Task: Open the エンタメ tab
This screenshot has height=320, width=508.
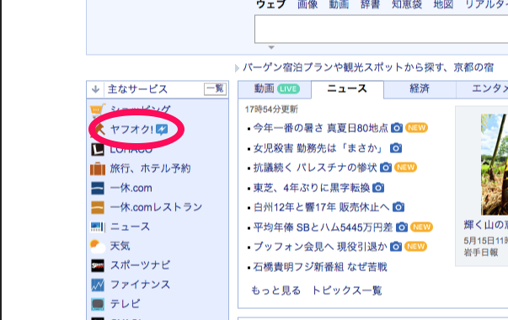Action: point(483,89)
